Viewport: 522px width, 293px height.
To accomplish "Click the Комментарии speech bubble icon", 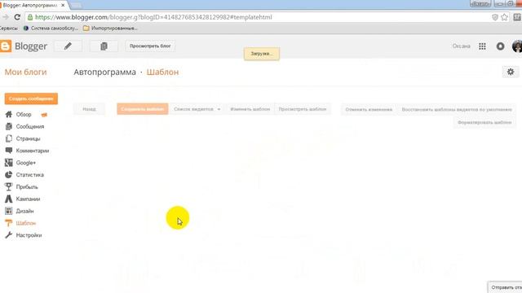I will pos(9,151).
